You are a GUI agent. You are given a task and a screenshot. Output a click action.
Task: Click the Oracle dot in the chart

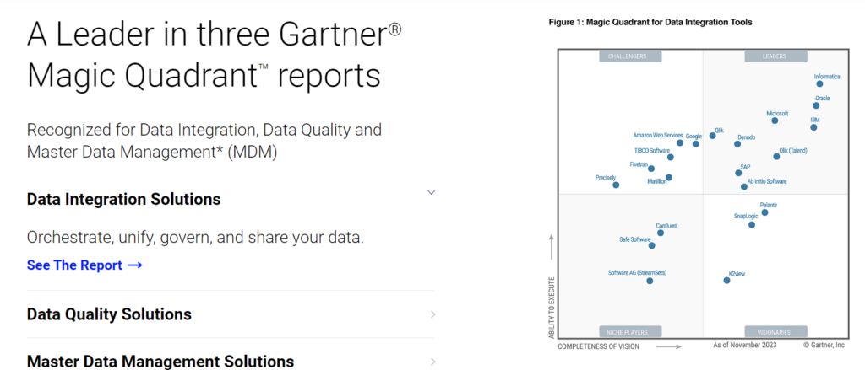coord(816,105)
